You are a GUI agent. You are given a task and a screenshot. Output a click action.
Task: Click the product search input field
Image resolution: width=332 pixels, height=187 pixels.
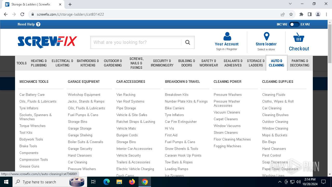(x=136, y=42)
